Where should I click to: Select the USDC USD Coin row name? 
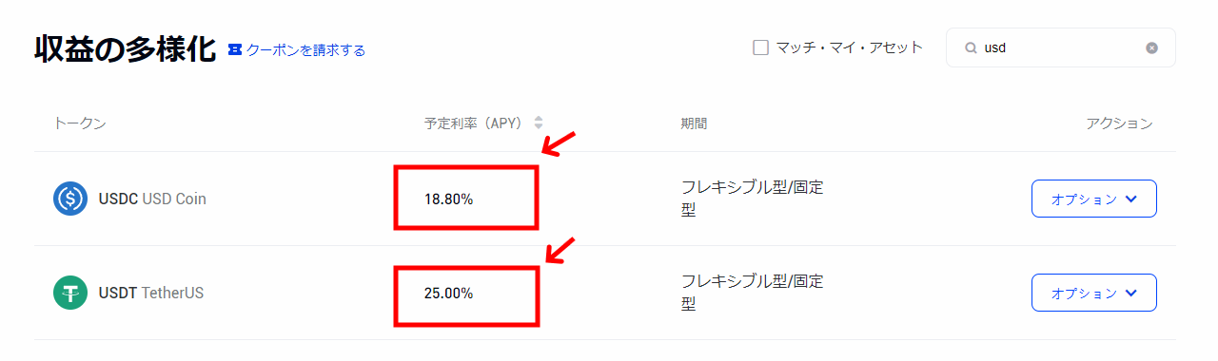pos(152,199)
